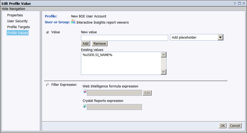Open Profile Targets in navigation
This screenshot has height=133, width=247.
pyautogui.click(x=18, y=27)
